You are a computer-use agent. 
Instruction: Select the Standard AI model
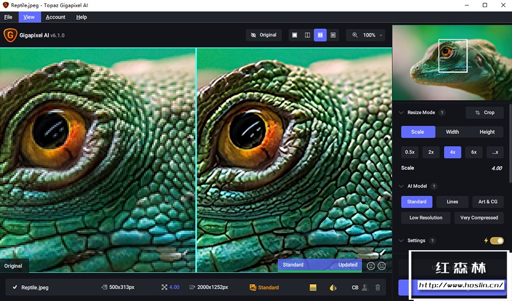coord(417,202)
